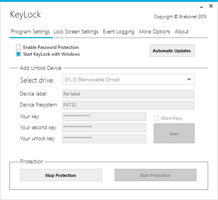Focus the Your key field
This screenshot has height=200, width=218.
click(104, 117)
